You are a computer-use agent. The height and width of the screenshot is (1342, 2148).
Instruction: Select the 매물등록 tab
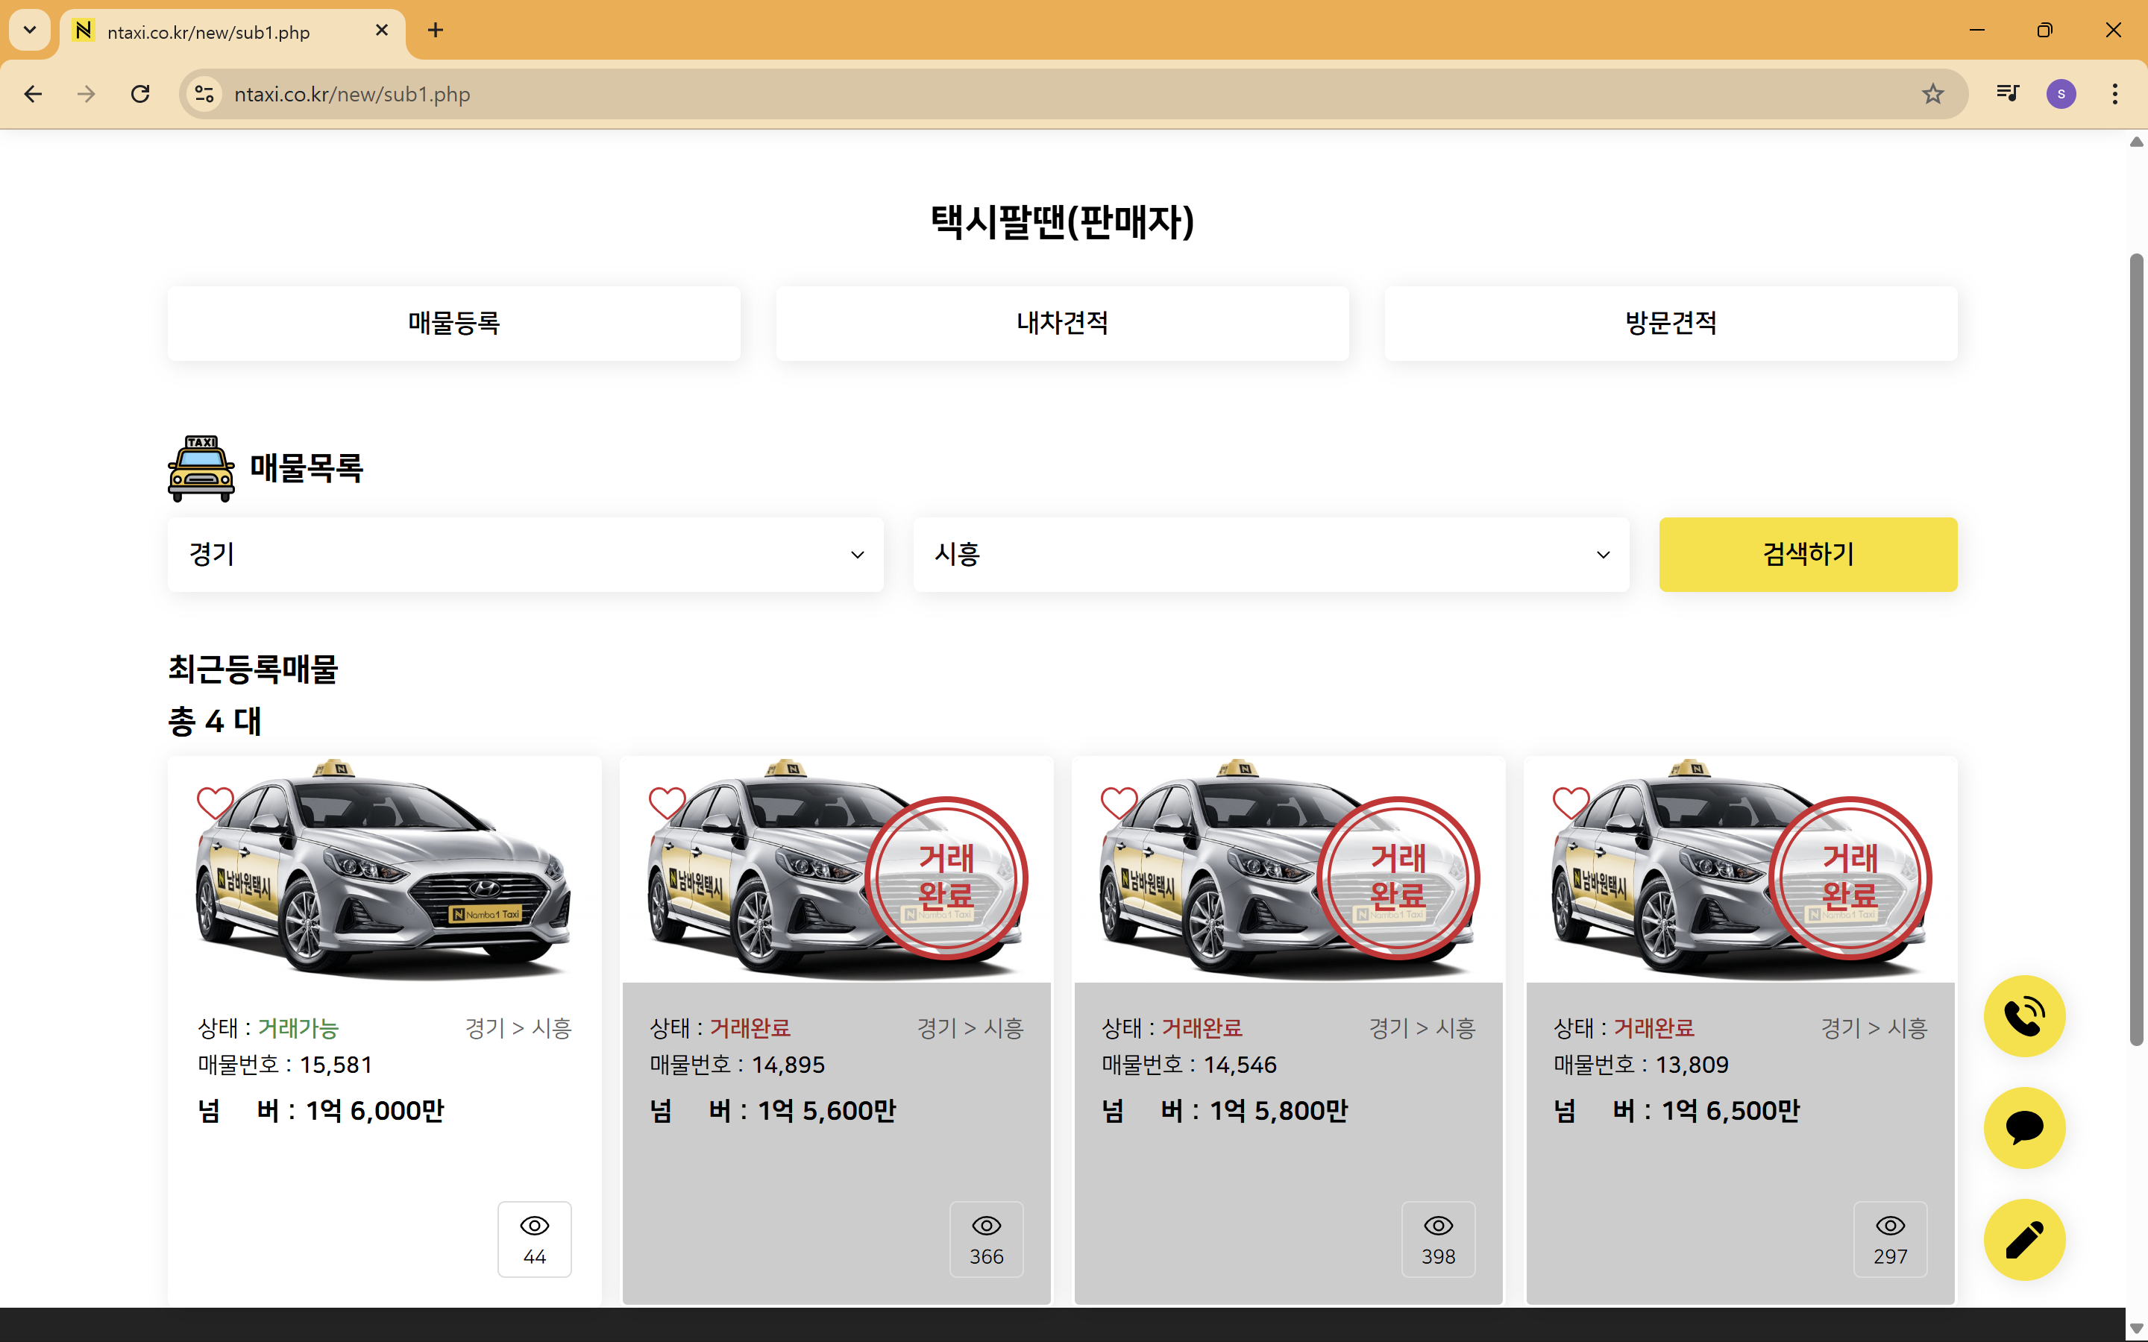coord(453,323)
